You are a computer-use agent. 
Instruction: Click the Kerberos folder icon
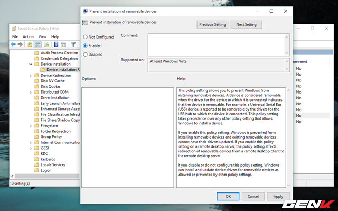(x=36, y=159)
